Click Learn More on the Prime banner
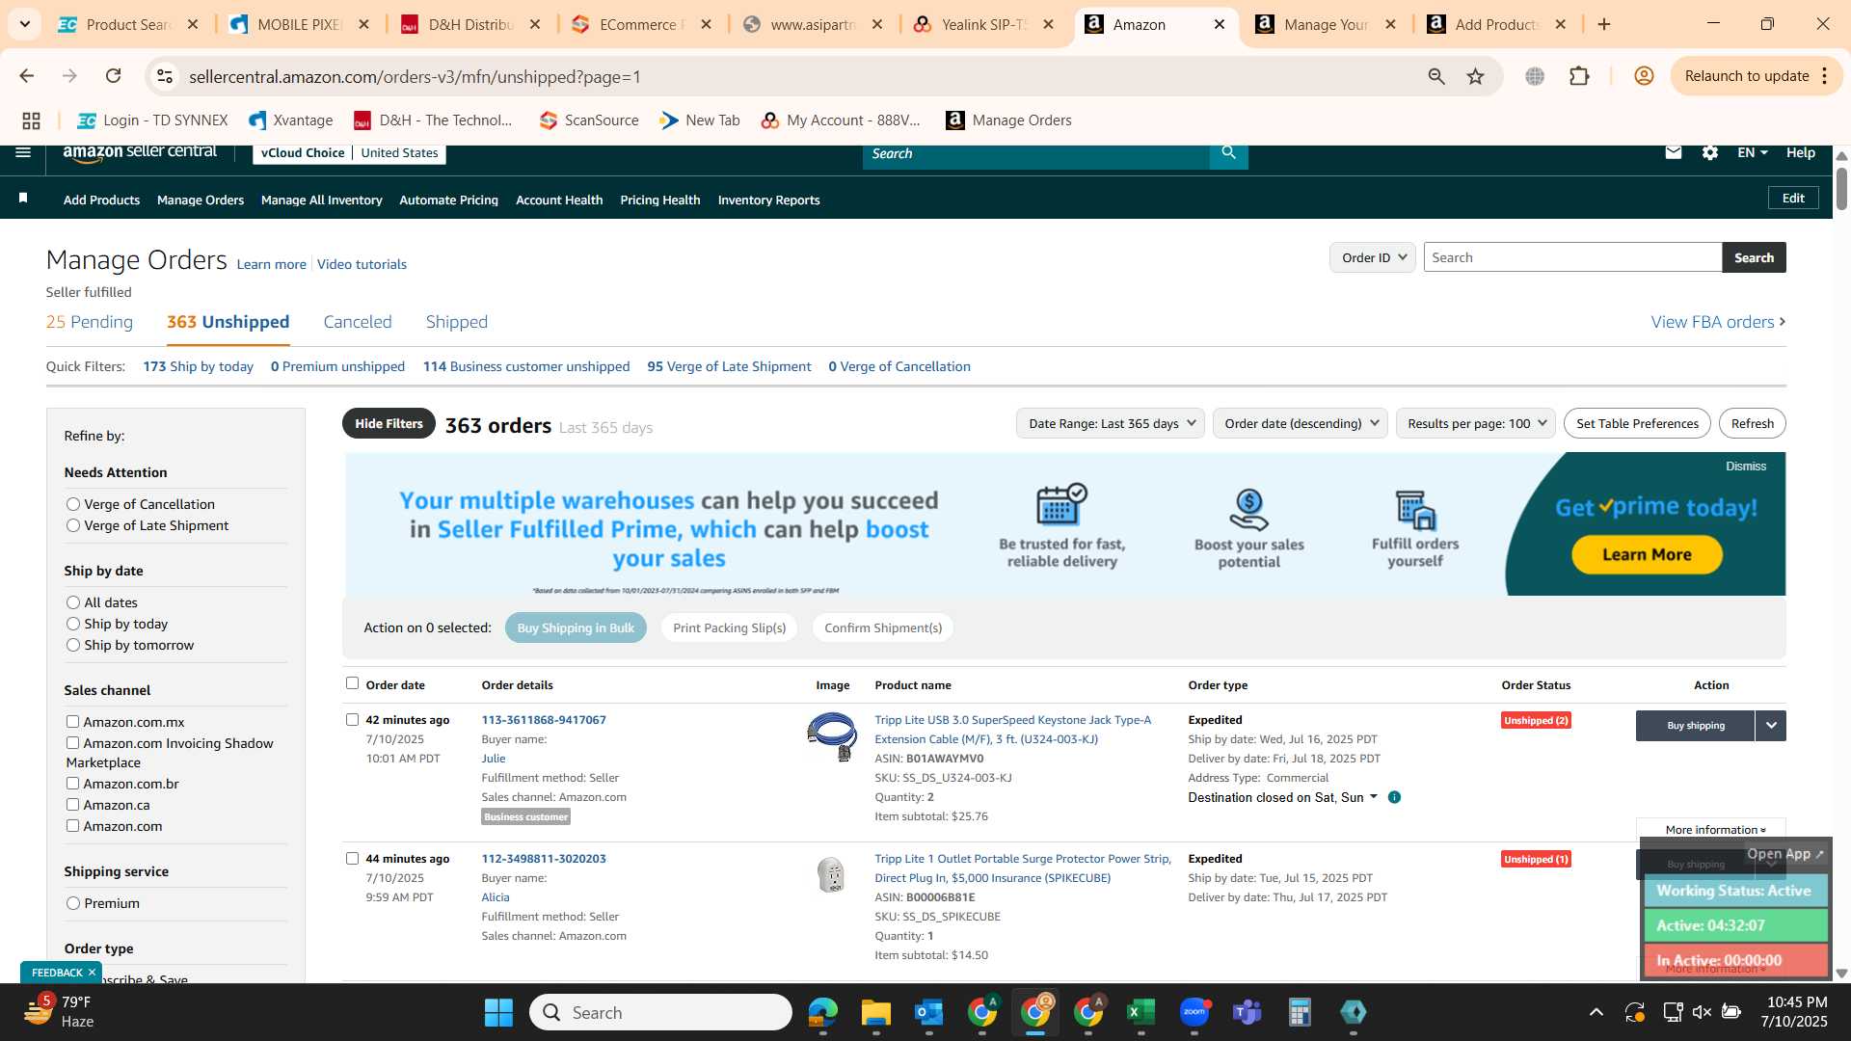The width and height of the screenshot is (1851, 1041). pos(1647,554)
